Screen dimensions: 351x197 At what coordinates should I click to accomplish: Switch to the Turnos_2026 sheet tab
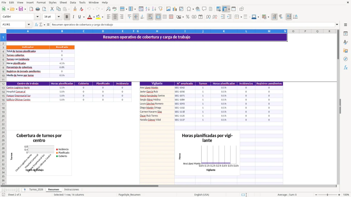(36, 189)
